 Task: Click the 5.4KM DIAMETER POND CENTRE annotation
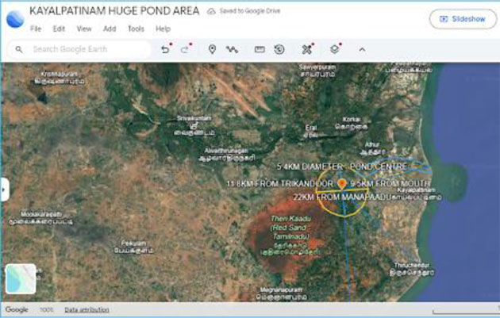pyautogui.click(x=341, y=167)
